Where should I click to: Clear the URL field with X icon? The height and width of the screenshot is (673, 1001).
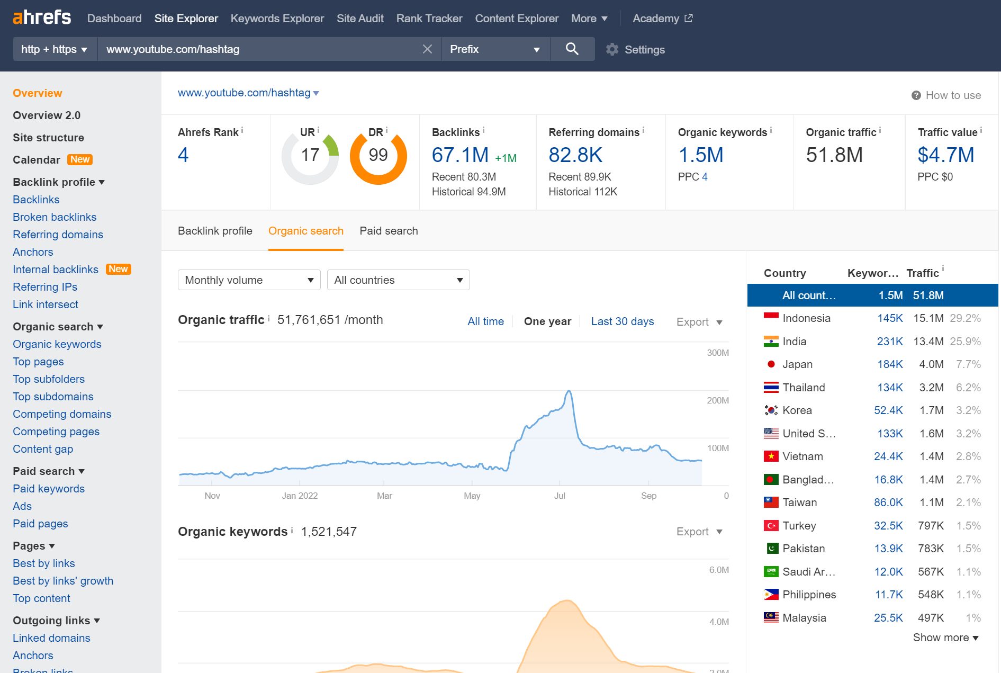click(427, 49)
